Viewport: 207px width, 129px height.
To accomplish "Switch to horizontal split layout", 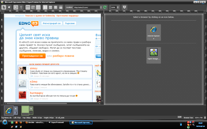I will (50, 7).
